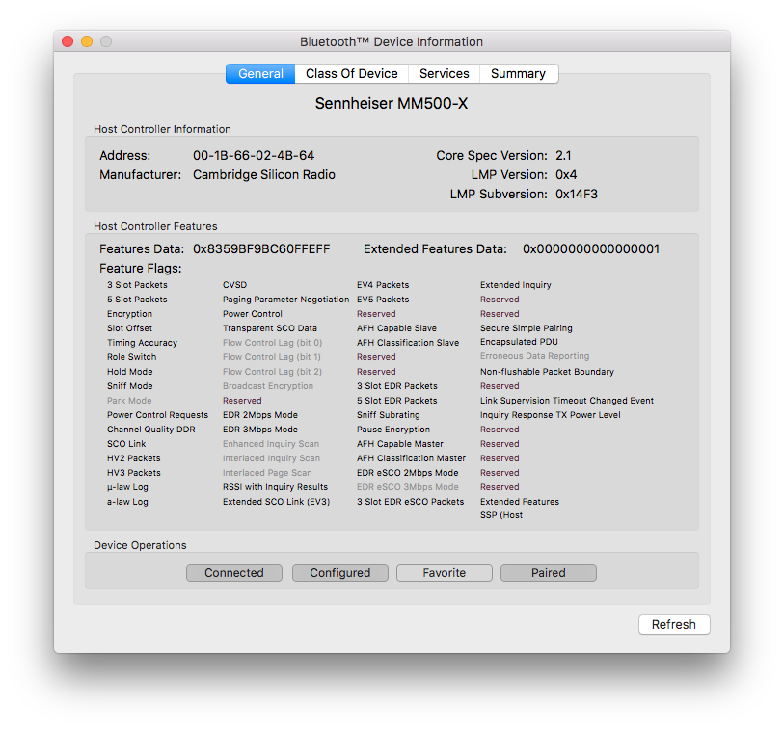Click the 3 Slot EDR Packets flag
Screen dimensions: 784x730
click(x=397, y=386)
